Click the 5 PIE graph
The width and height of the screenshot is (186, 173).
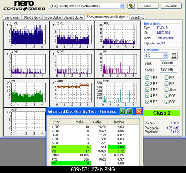click(72, 64)
